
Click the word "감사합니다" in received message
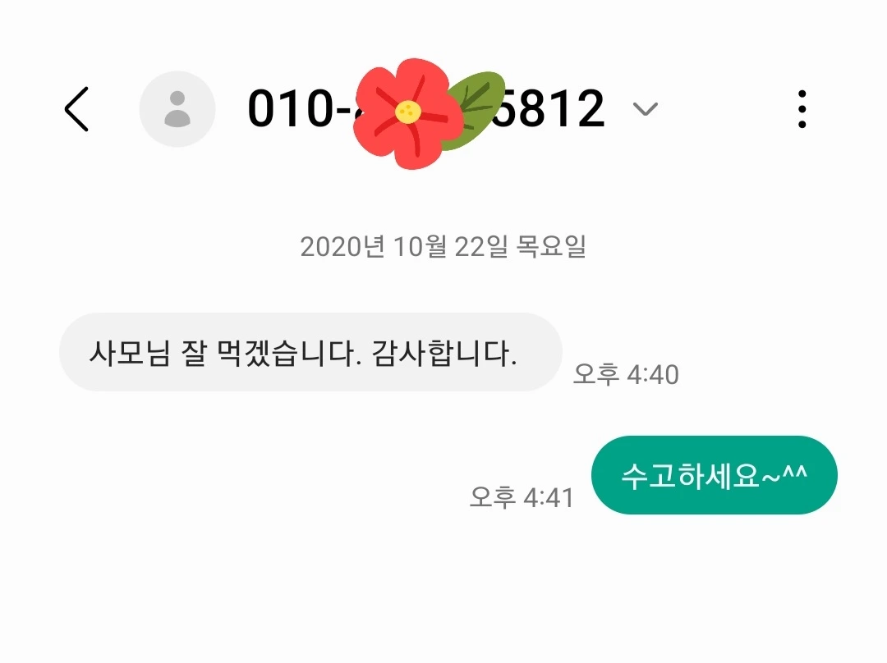[444, 354]
